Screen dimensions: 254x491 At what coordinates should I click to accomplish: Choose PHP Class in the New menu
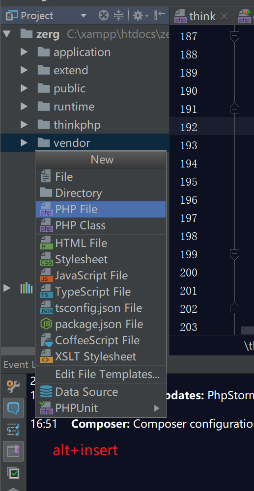(101, 226)
